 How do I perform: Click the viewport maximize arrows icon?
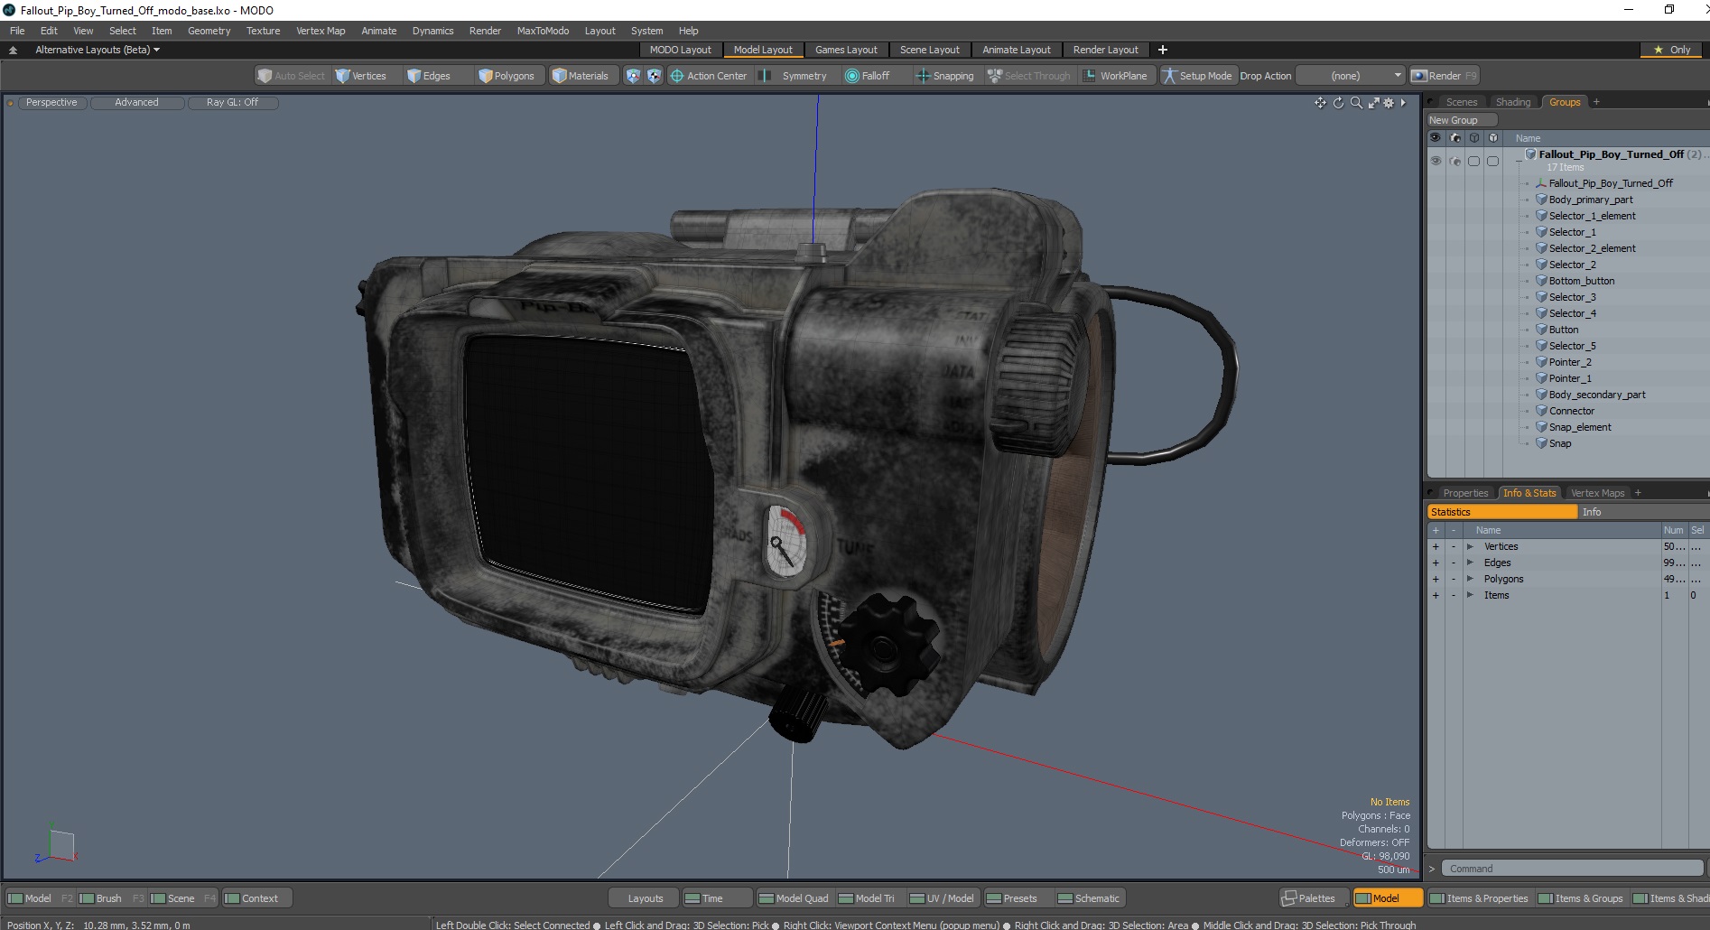point(1373,103)
